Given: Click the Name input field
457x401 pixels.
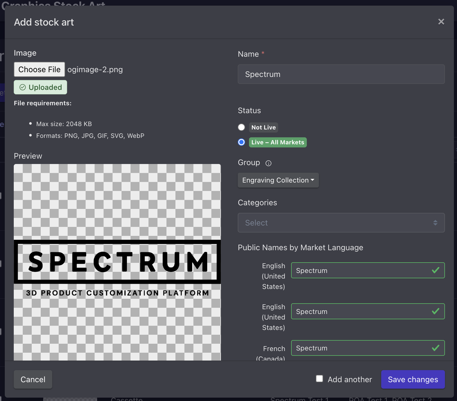Looking at the screenshot, I should (x=341, y=74).
